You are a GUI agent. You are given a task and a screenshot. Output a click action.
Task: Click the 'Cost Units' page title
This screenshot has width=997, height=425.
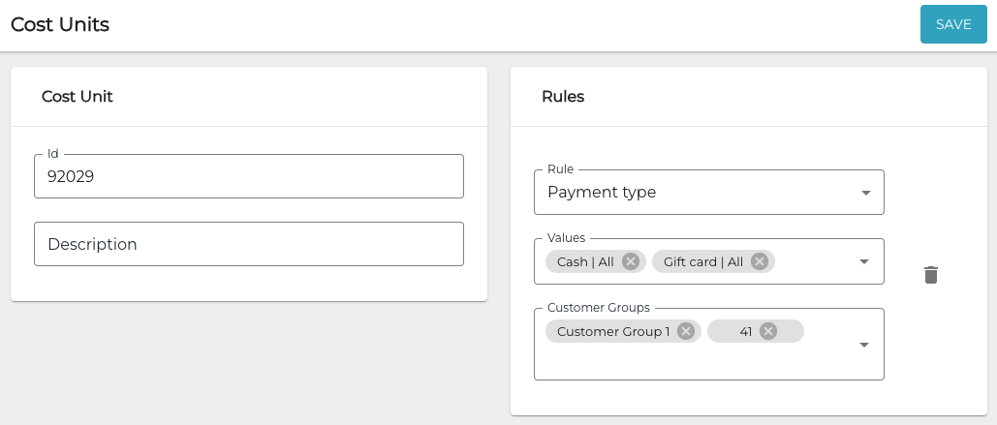(x=60, y=25)
